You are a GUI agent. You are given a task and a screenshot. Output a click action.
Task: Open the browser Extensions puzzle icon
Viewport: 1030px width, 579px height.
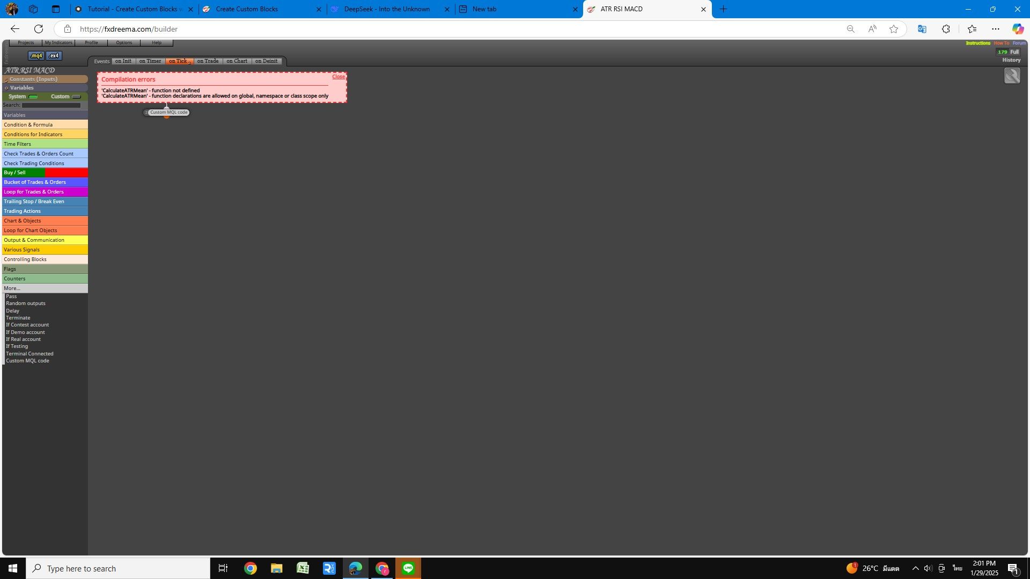click(x=946, y=29)
